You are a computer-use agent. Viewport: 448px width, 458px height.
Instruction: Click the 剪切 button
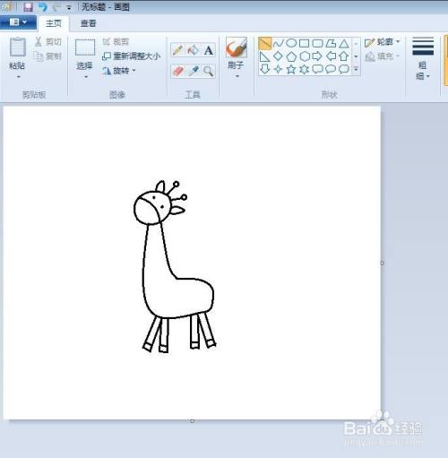48,41
